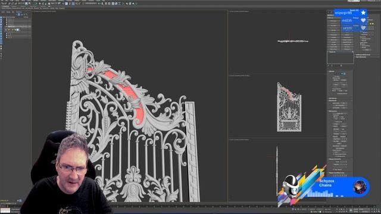The height and width of the screenshot is (214, 381).
Task: Open the selection filter dropdown in toolbar
Action: pos(21,4)
